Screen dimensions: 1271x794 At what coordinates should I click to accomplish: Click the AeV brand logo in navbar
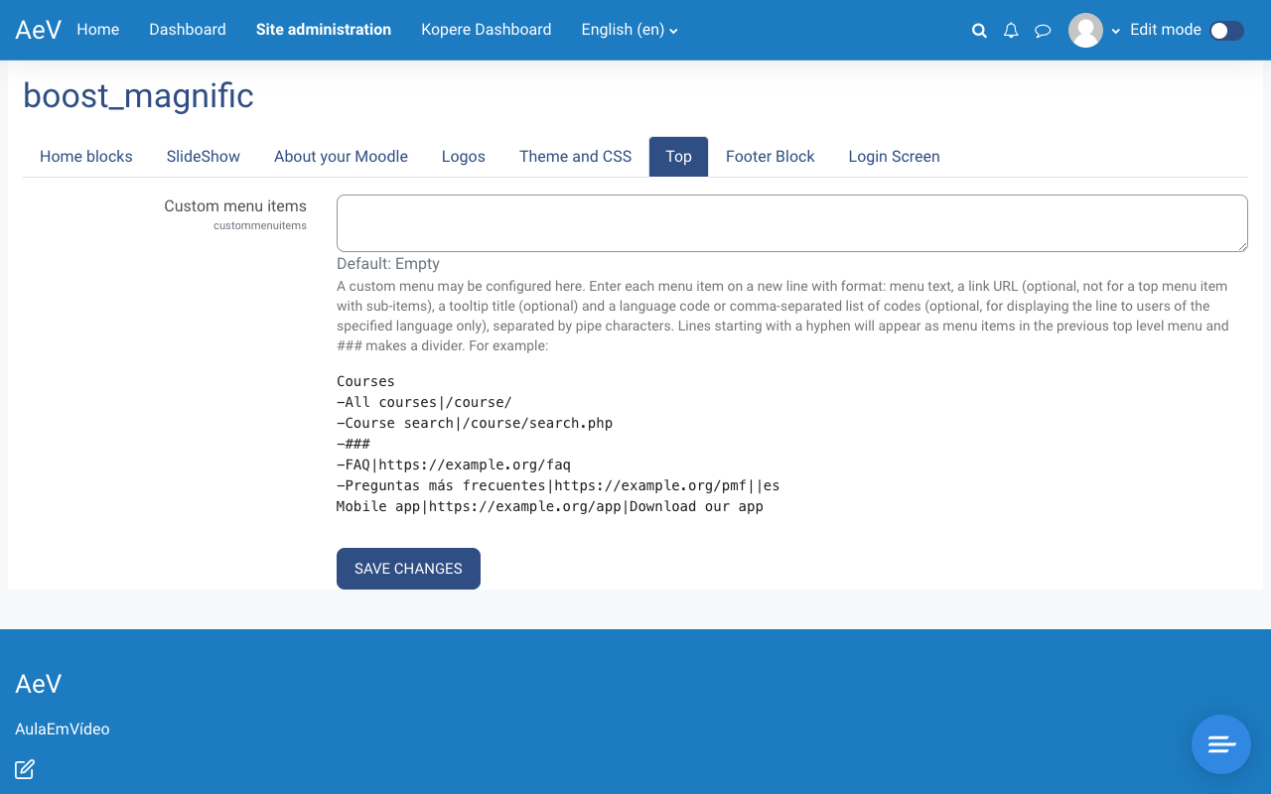39,30
